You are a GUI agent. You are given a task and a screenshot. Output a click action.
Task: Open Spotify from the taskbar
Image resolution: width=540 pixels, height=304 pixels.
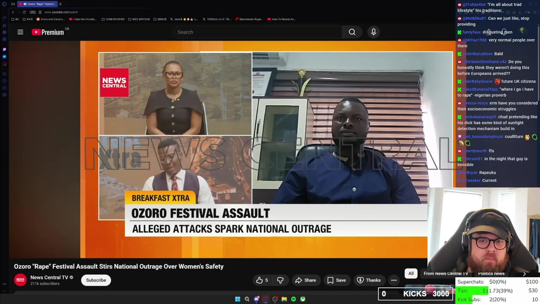pyautogui.click(x=293, y=299)
